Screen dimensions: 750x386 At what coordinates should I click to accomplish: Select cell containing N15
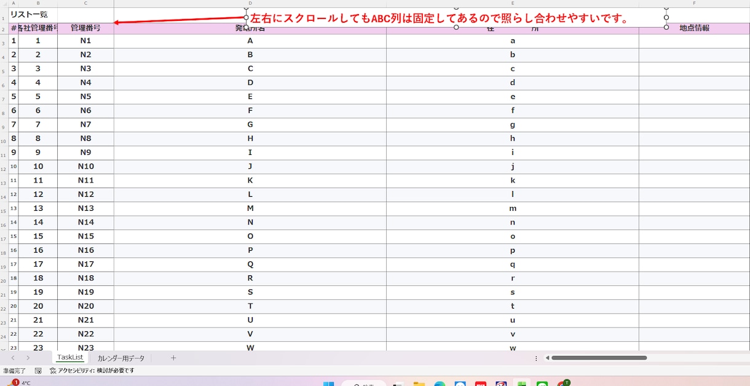click(85, 236)
